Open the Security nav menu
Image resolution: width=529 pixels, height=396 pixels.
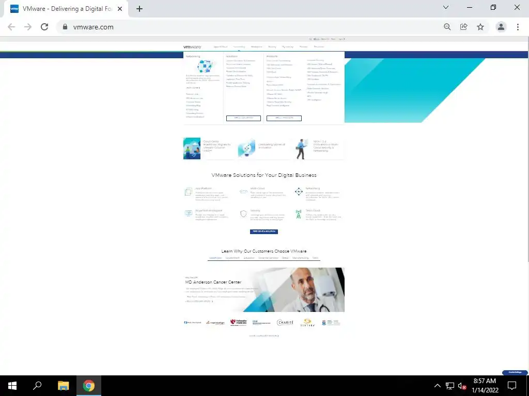[272, 47]
